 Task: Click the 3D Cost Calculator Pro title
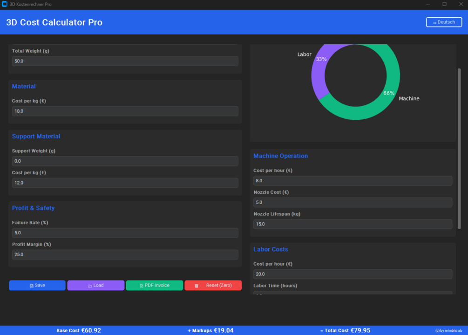click(54, 22)
